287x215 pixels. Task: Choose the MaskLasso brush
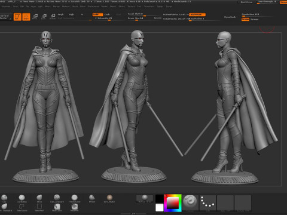coord(57,207)
